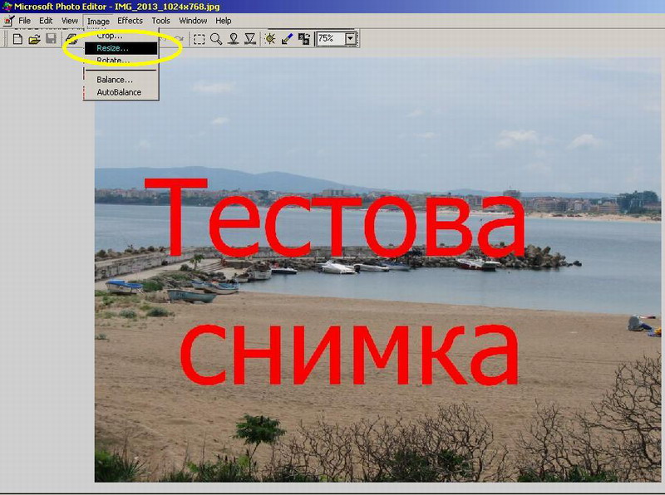Open the Effects menu
The width and height of the screenshot is (665, 495).
[x=130, y=21]
